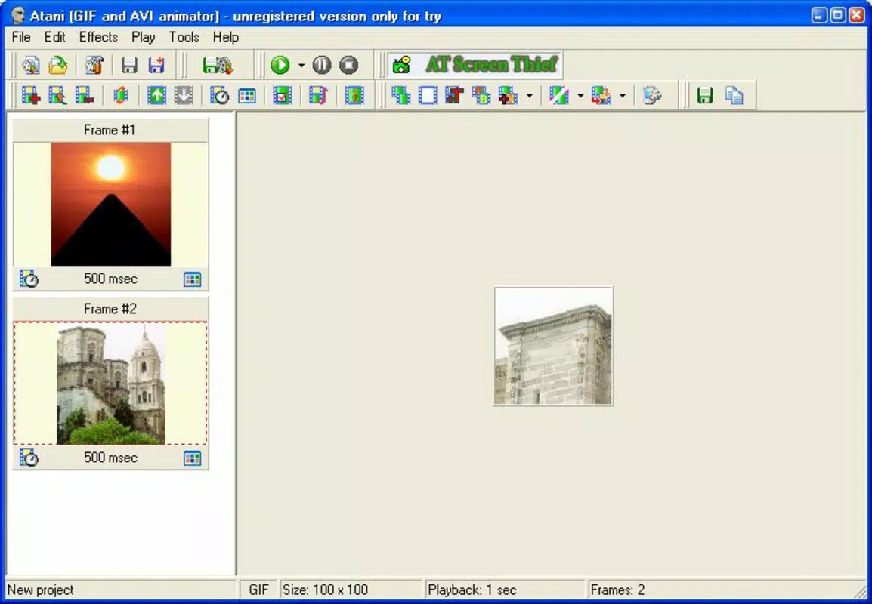Expand dropdown beside red arrows film icon
The width and height of the screenshot is (872, 604).
click(x=623, y=96)
